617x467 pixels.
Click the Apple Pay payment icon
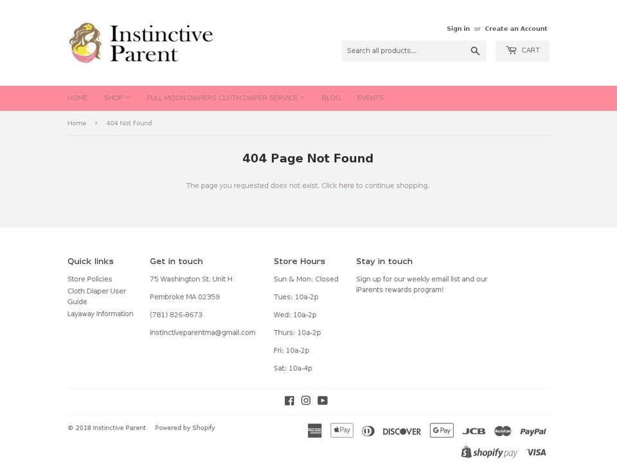(341, 430)
